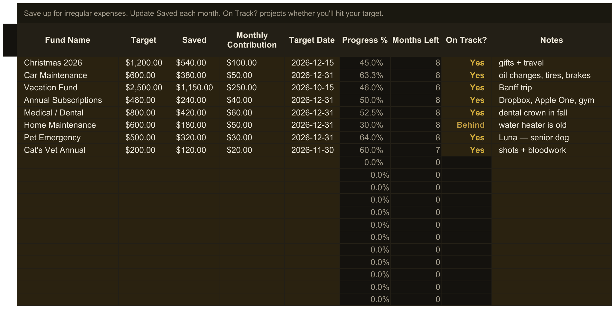Select the Fund Name column header
This screenshot has width=615, height=309.
68,40
